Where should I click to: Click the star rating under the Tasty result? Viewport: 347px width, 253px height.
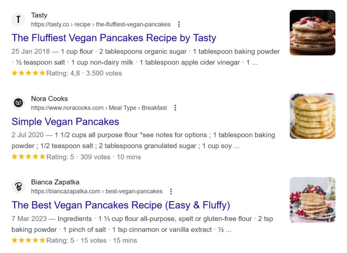(28, 73)
